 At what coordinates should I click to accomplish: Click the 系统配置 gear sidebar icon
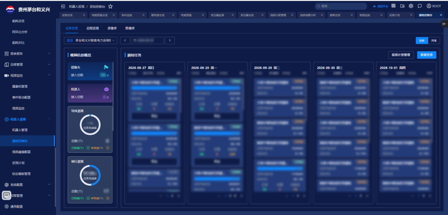pos(7,185)
